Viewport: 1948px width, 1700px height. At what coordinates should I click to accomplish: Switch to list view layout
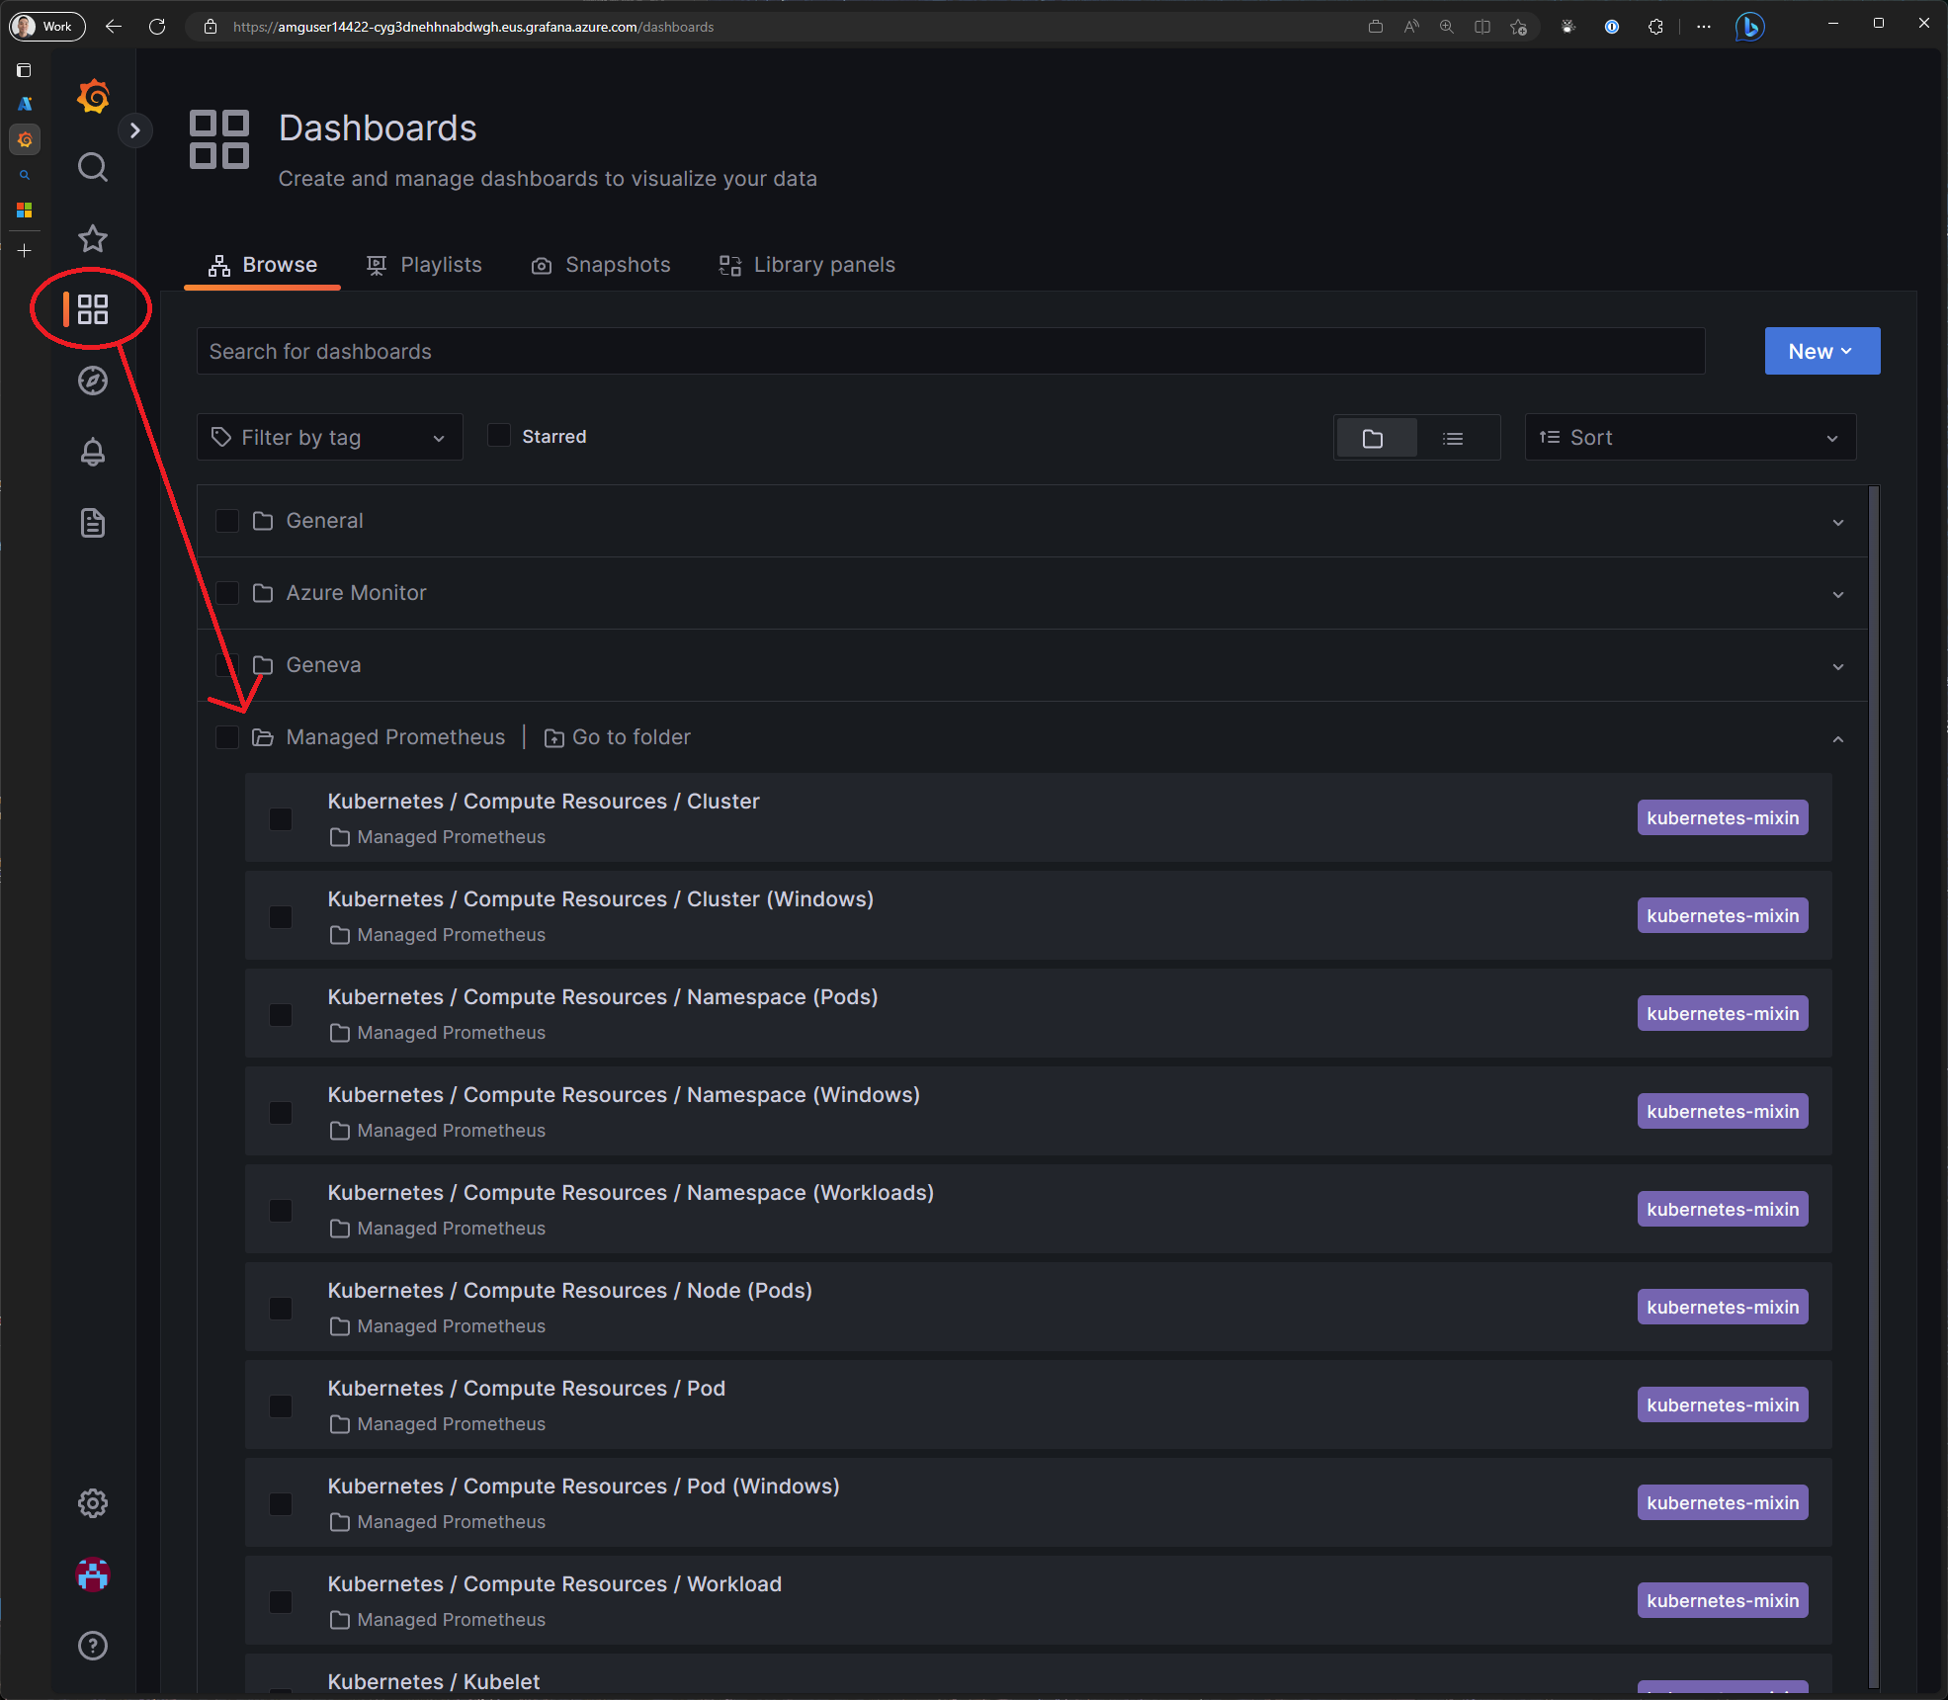point(1453,438)
